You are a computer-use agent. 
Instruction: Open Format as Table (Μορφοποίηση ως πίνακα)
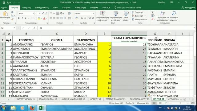(x=116, y=16)
